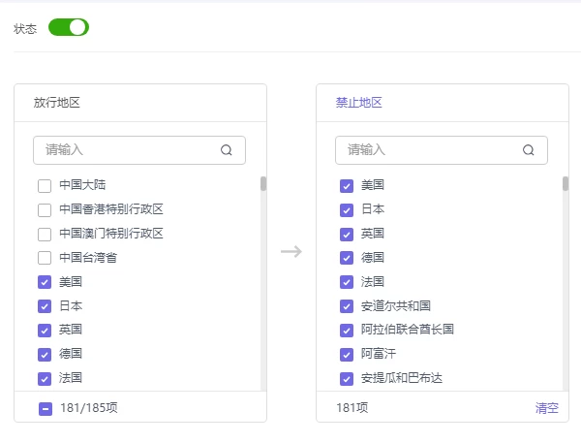Toggle select-all checkbox beside 181/185项
The width and height of the screenshot is (581, 443).
pos(46,408)
